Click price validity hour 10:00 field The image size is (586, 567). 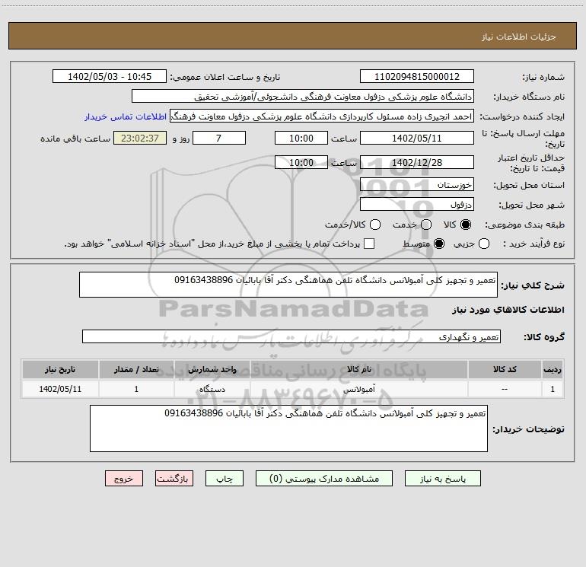[301, 162]
